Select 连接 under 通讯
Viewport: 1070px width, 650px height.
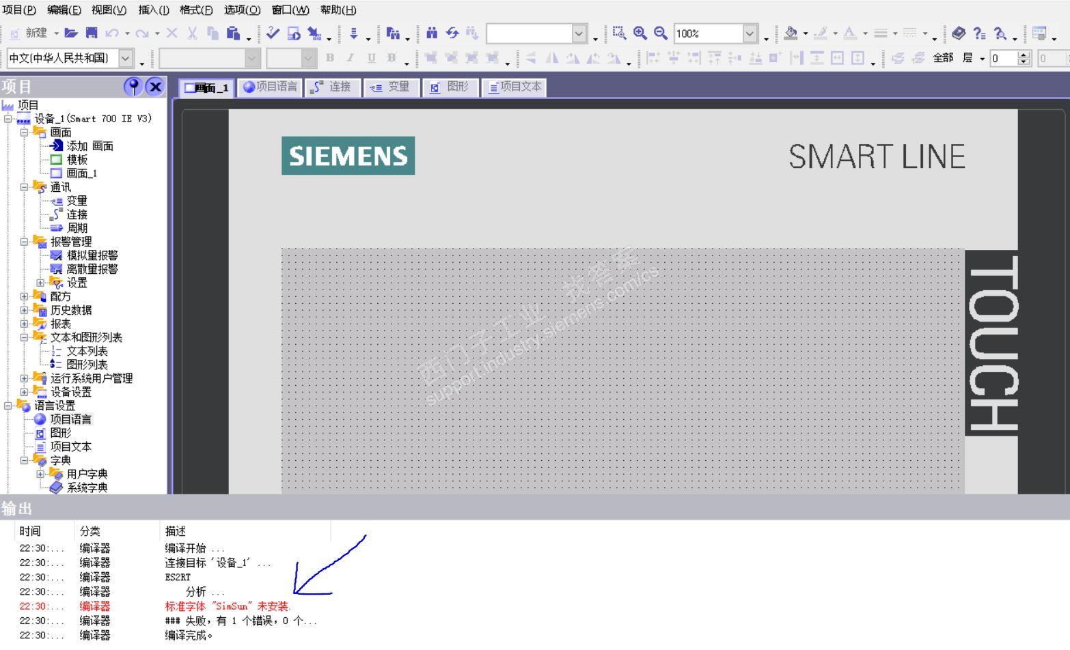coord(77,214)
